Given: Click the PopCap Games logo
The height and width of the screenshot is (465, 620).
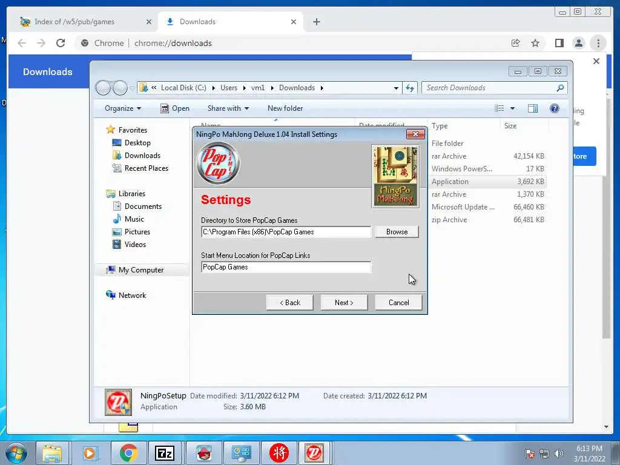Looking at the screenshot, I should tap(218, 163).
